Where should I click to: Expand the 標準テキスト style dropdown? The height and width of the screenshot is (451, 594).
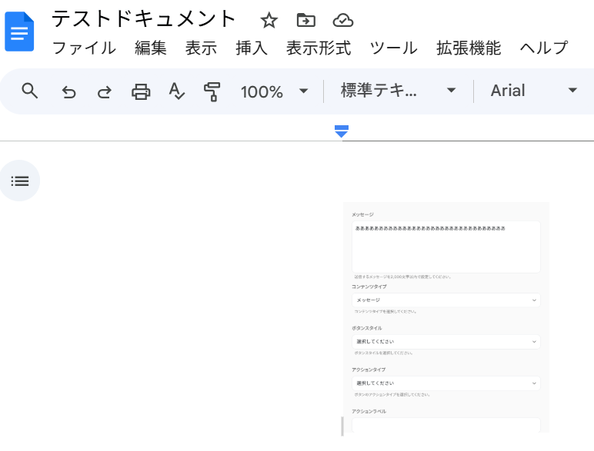(399, 91)
